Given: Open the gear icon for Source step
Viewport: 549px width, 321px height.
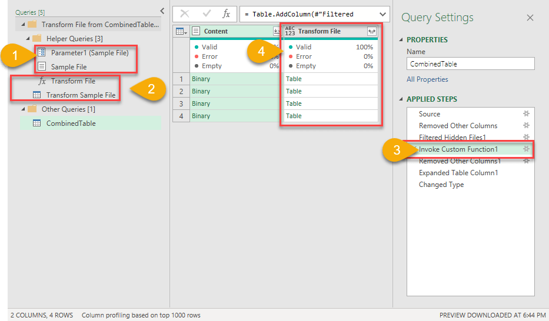Looking at the screenshot, I should pyautogui.click(x=527, y=114).
